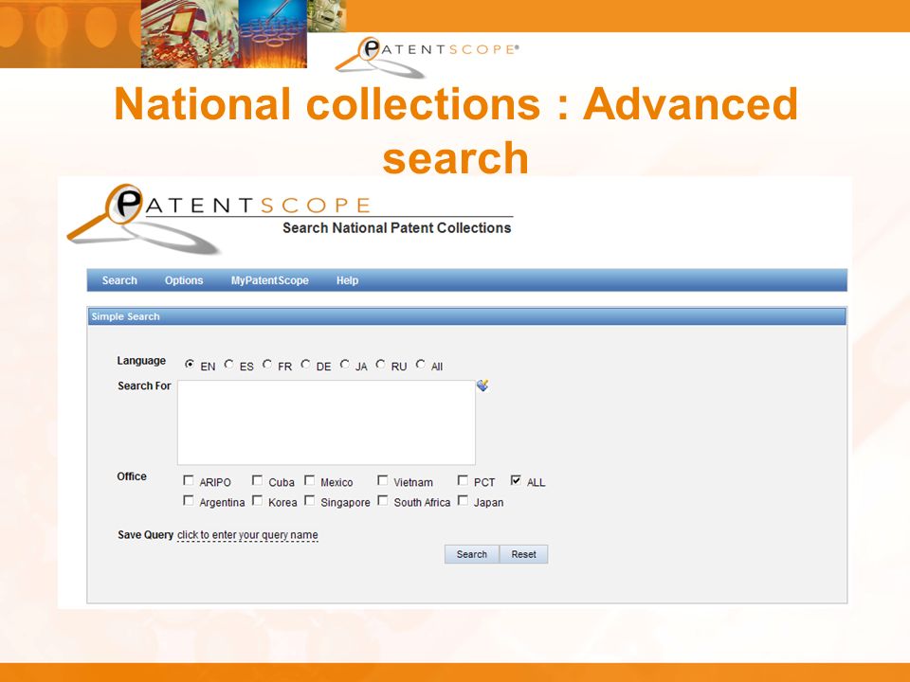Image resolution: width=910 pixels, height=682 pixels.
Task: Check the Argentina office checkbox
Action: point(188,500)
